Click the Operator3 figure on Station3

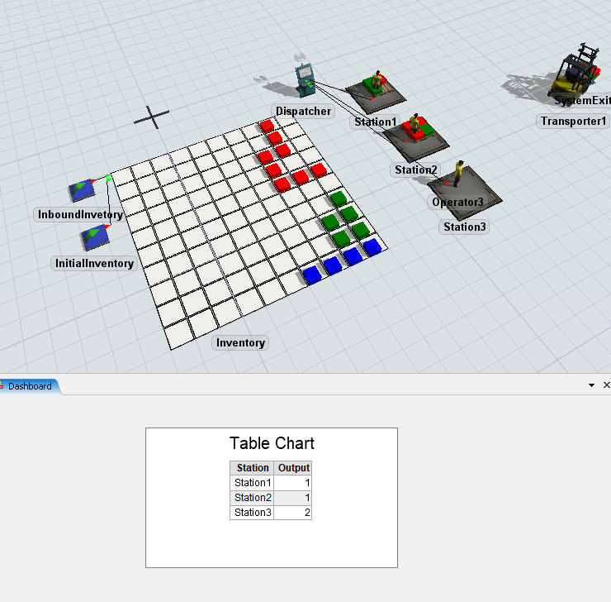[x=459, y=174]
